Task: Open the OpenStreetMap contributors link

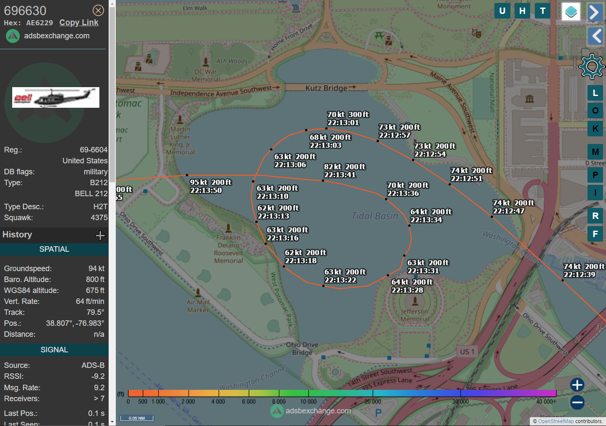Action: pyautogui.click(x=556, y=421)
